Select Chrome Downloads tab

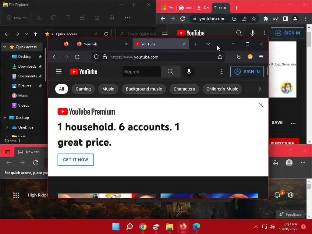point(203,8)
